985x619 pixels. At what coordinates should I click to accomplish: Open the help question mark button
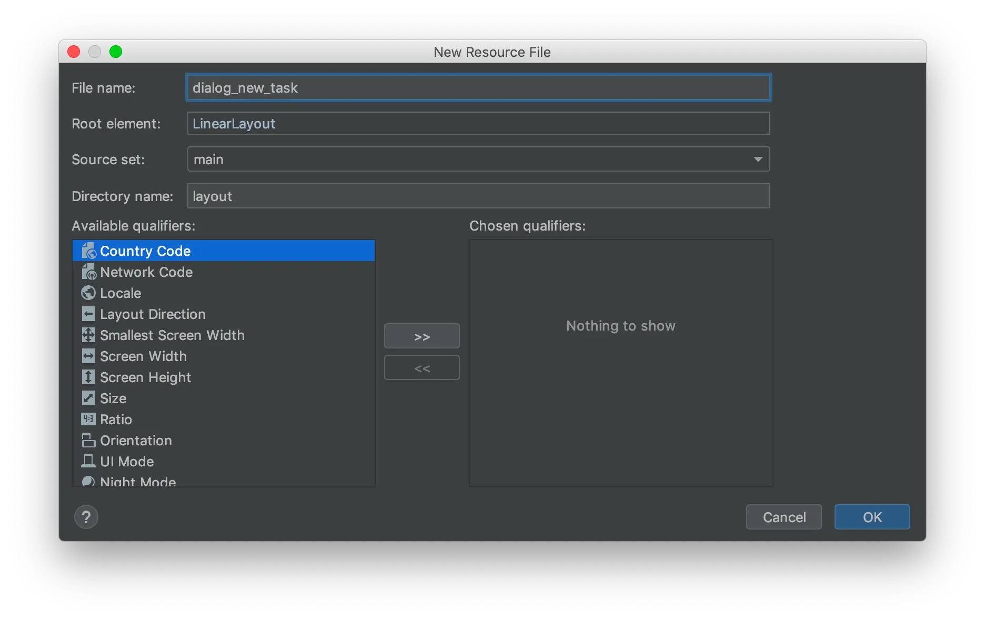[x=86, y=517]
